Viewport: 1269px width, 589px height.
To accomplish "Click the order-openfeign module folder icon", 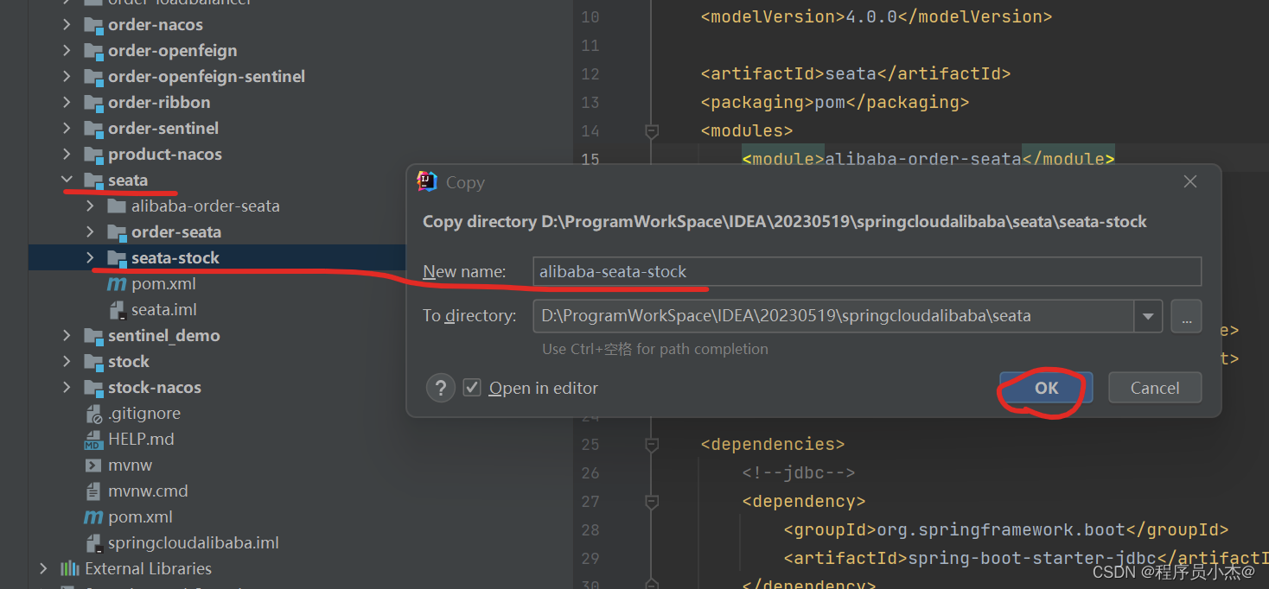I will coord(93,51).
